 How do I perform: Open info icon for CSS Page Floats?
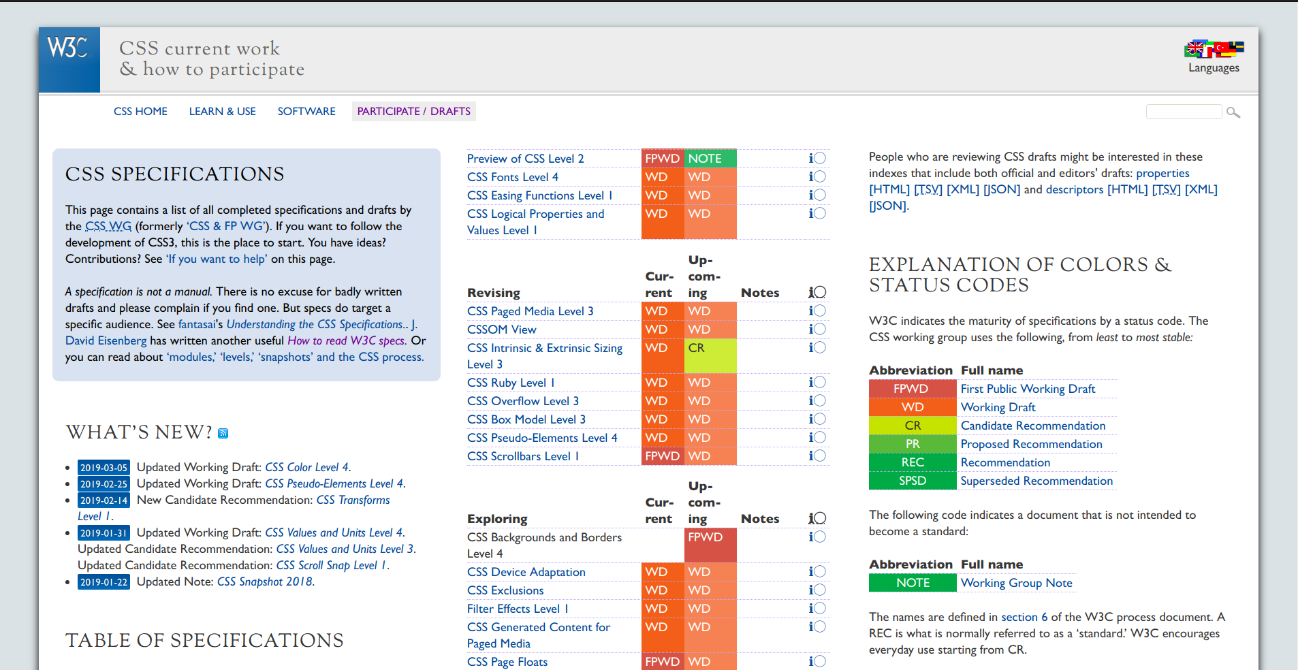click(x=817, y=661)
